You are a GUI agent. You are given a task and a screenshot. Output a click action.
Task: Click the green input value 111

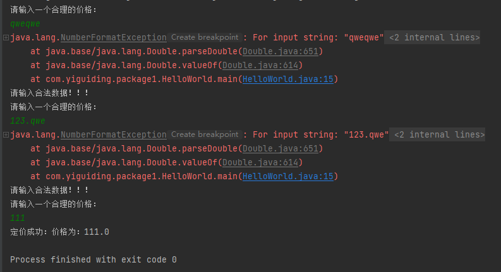pos(18,218)
